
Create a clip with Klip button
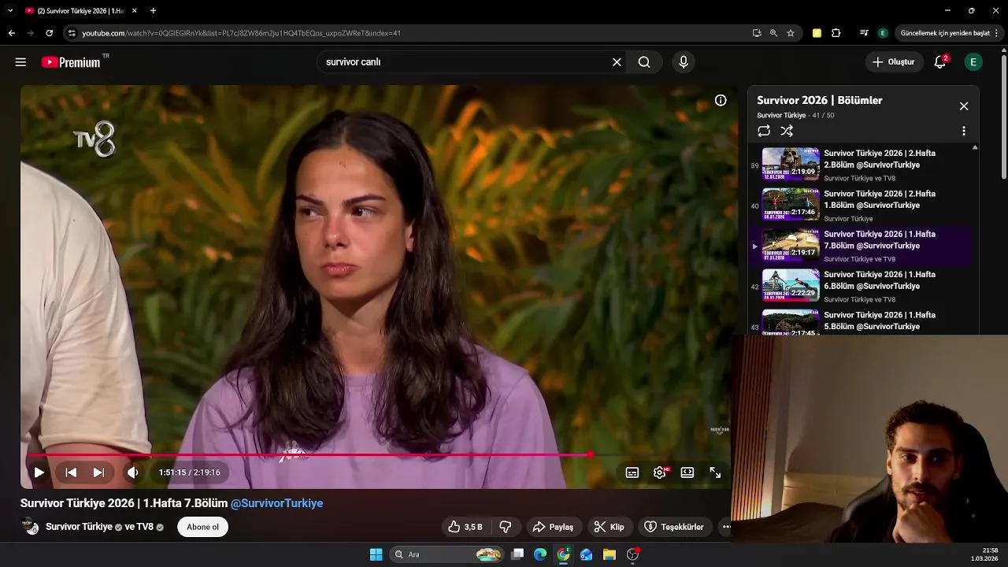609,527
